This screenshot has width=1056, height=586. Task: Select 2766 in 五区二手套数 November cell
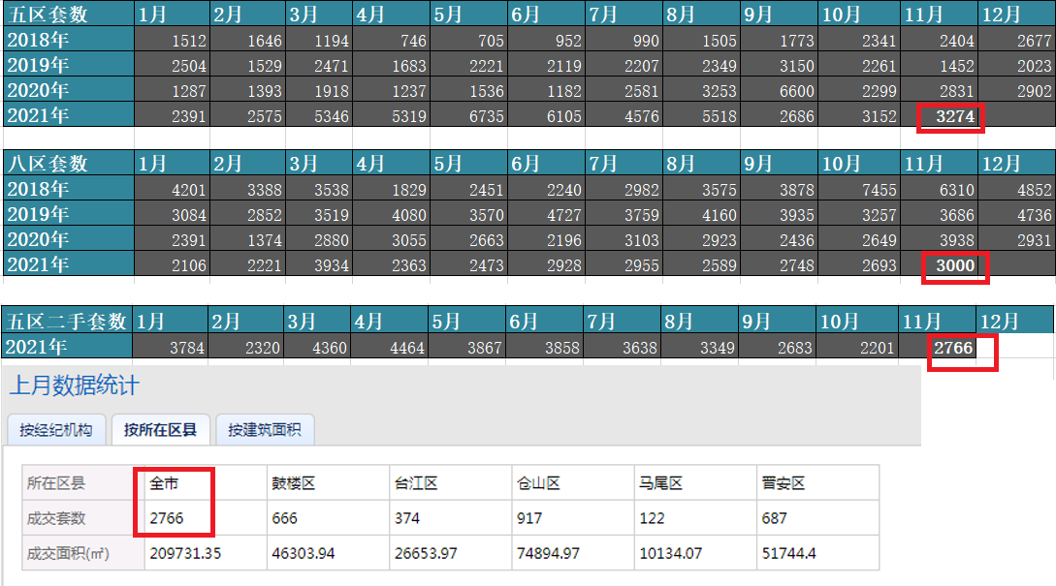tap(953, 348)
